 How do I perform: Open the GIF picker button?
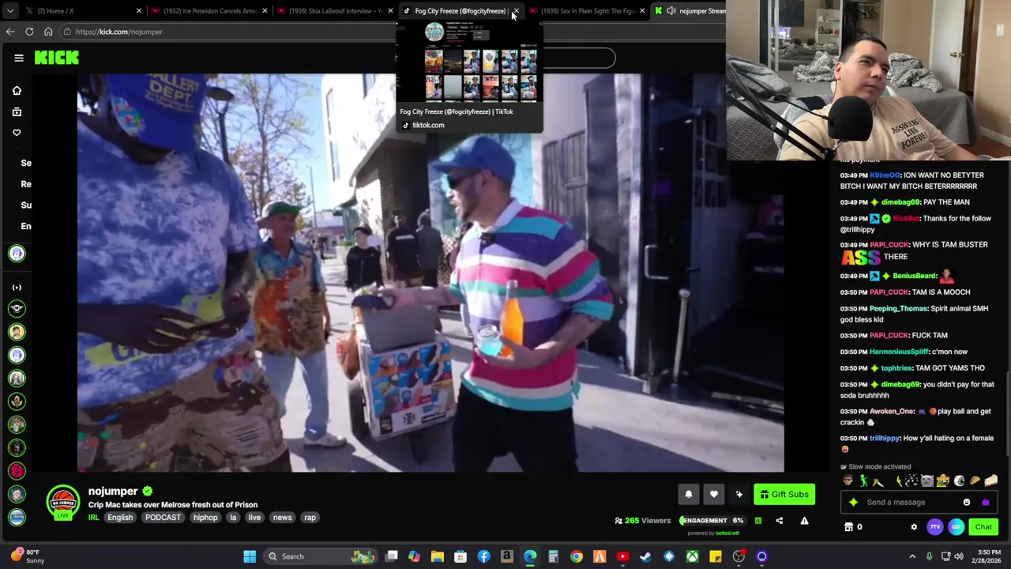(956, 527)
